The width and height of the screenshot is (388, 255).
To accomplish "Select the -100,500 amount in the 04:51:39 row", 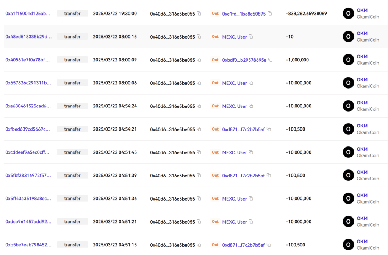I will (296, 176).
